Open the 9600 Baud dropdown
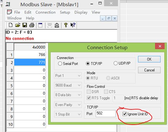 [x=68, y=85]
